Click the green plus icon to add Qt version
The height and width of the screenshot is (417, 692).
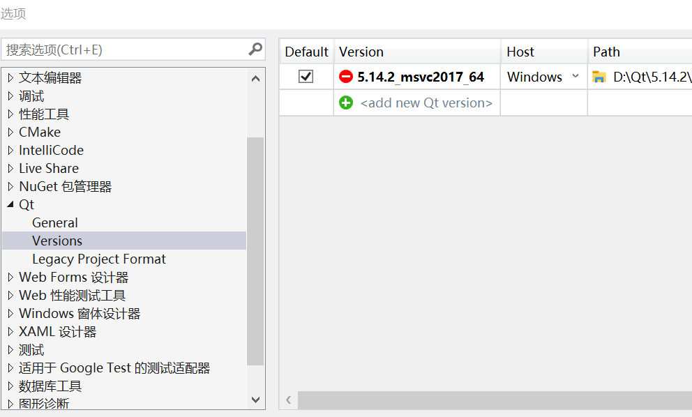click(347, 103)
